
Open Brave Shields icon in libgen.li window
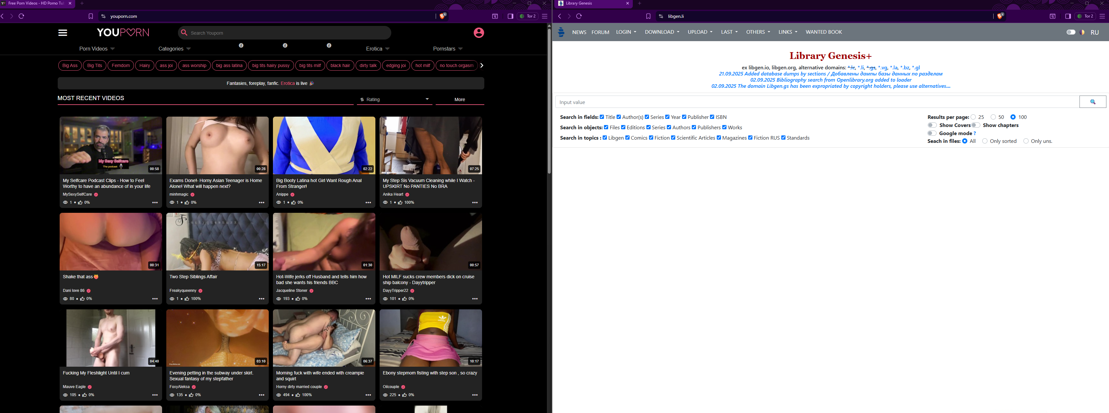1000,16
